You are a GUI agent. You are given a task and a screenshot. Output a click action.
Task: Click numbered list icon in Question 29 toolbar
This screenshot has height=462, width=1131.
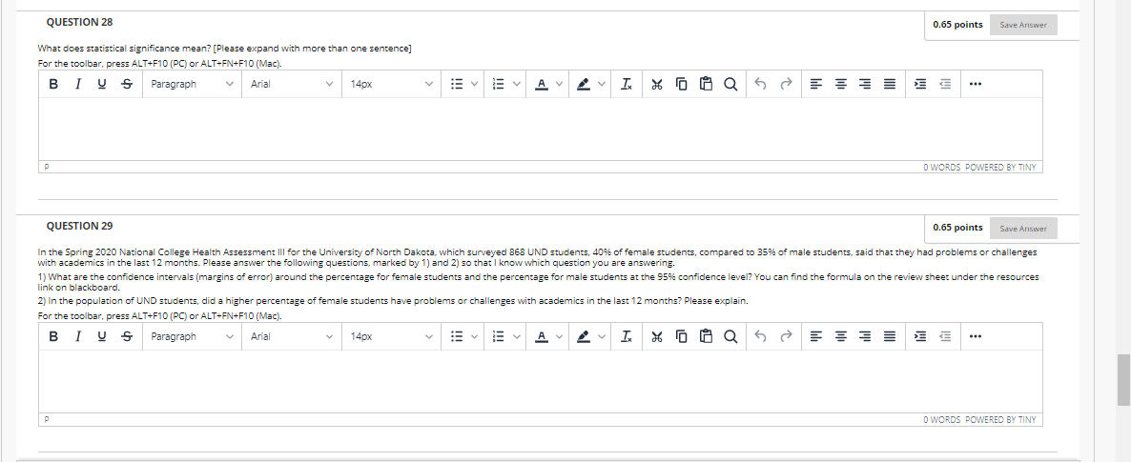(497, 336)
